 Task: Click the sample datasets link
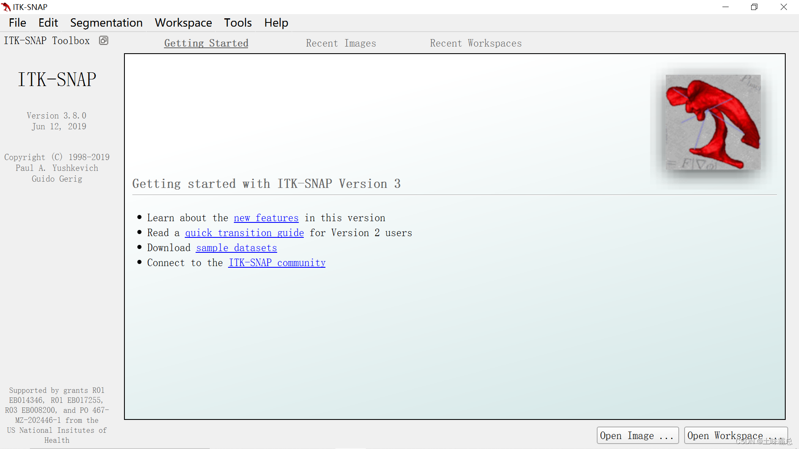pyautogui.click(x=236, y=248)
